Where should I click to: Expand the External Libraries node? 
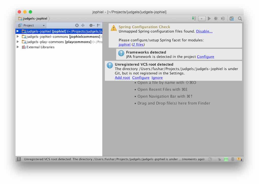18,47
